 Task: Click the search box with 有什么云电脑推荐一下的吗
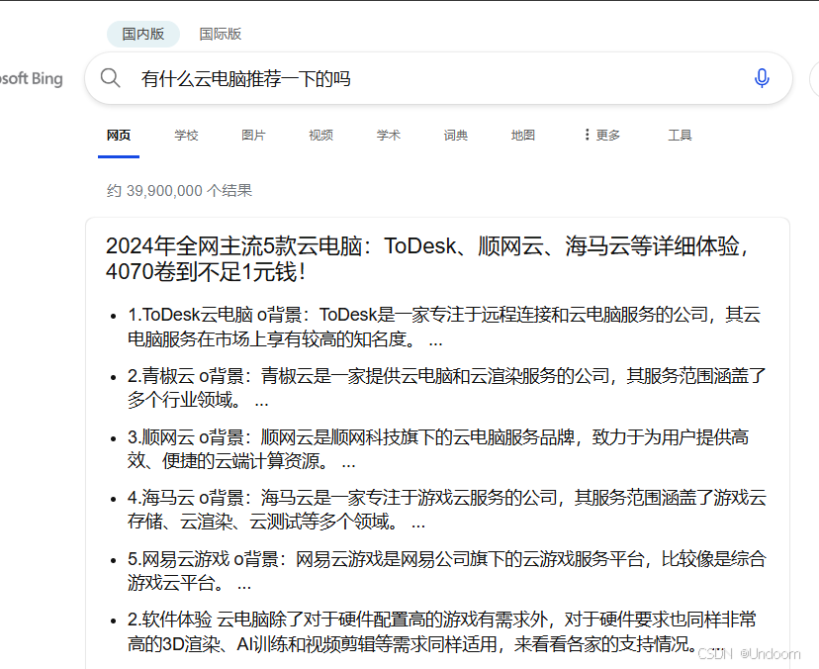[x=439, y=78]
